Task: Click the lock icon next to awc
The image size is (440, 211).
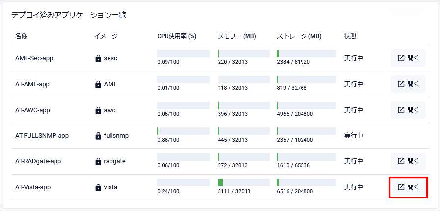Action: [x=98, y=110]
